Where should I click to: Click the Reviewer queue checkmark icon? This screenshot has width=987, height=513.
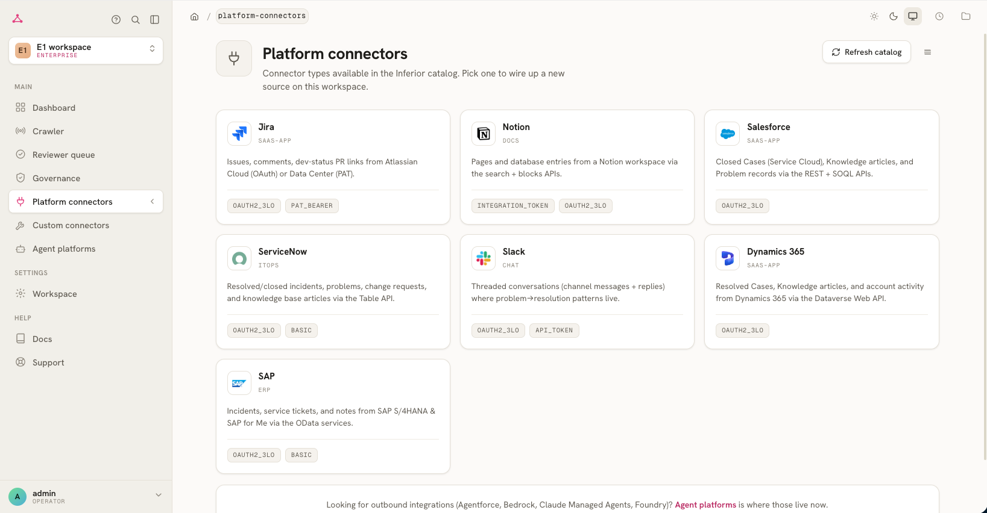coord(20,155)
